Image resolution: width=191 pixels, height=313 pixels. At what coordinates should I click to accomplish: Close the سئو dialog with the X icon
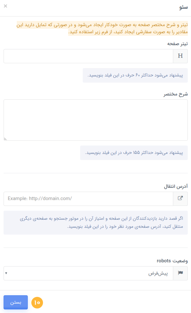pos(5,6)
